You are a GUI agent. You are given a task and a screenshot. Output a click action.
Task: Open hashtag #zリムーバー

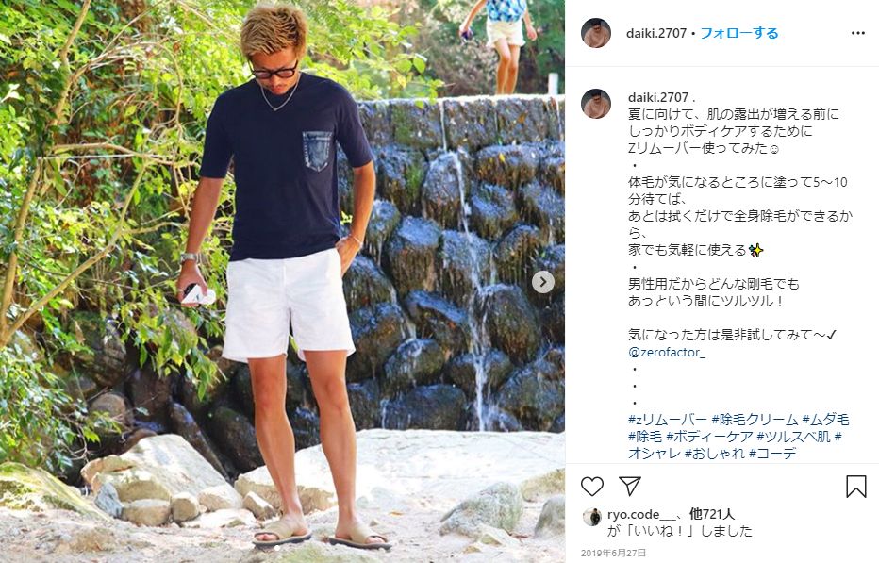pos(668,420)
